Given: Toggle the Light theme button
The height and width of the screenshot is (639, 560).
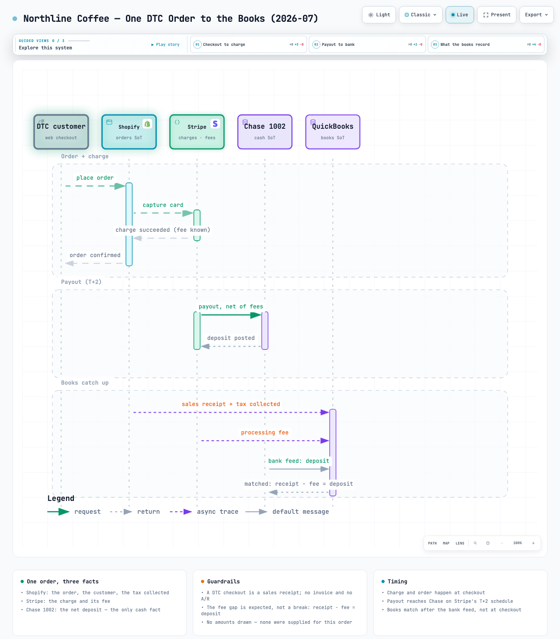Looking at the screenshot, I should click(x=379, y=15).
